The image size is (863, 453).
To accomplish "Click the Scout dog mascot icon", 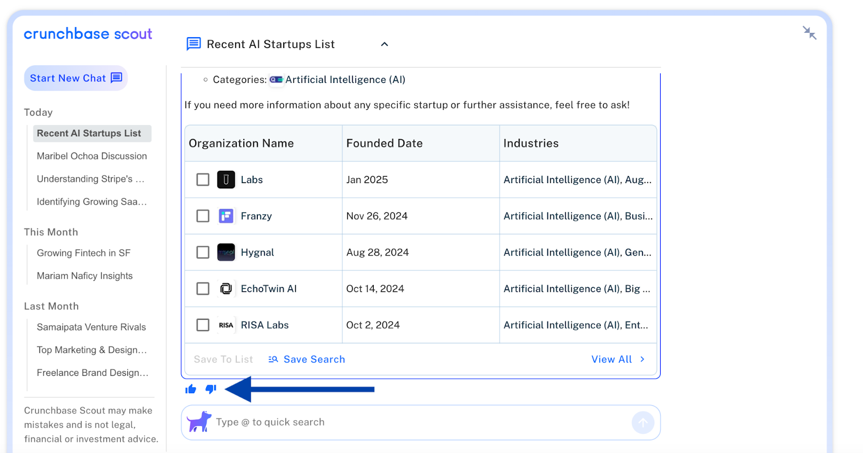I will pyautogui.click(x=200, y=422).
